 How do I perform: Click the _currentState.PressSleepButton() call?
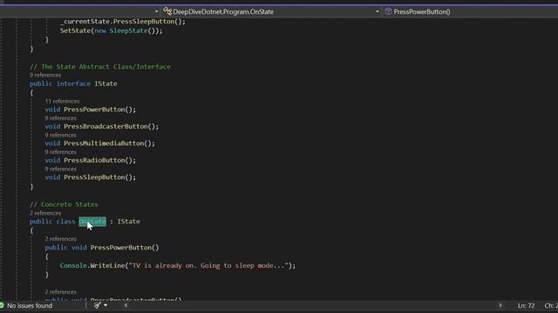[x=123, y=21]
